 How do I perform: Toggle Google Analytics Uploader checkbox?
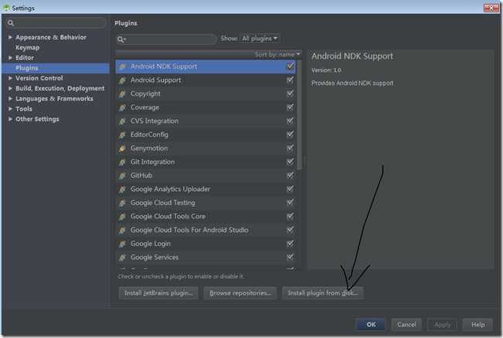tap(290, 189)
